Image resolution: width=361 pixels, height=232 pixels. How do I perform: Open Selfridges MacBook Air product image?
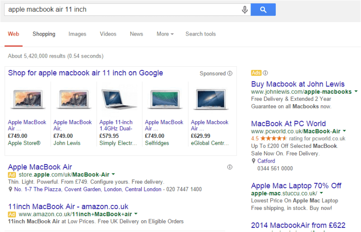(165, 99)
